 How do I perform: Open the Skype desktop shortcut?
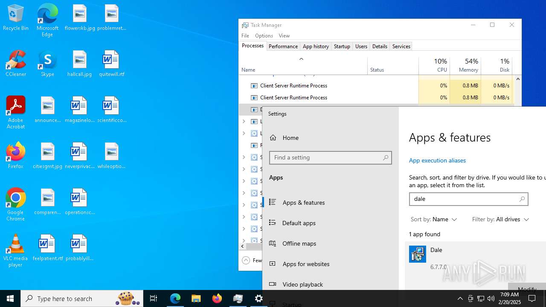pos(47,64)
